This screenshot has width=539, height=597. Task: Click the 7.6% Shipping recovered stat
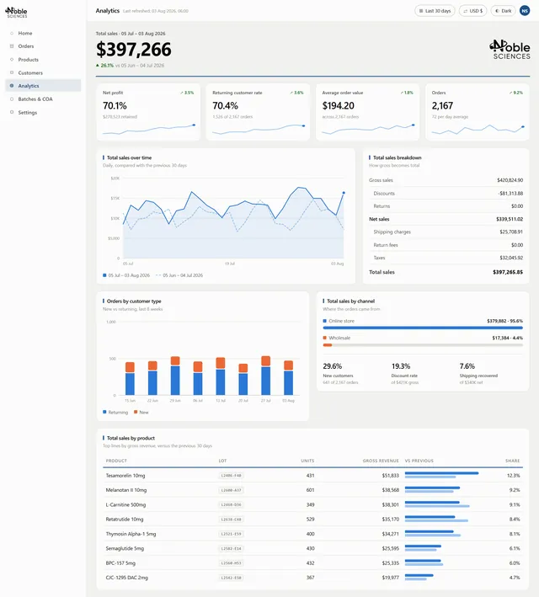tap(478, 374)
